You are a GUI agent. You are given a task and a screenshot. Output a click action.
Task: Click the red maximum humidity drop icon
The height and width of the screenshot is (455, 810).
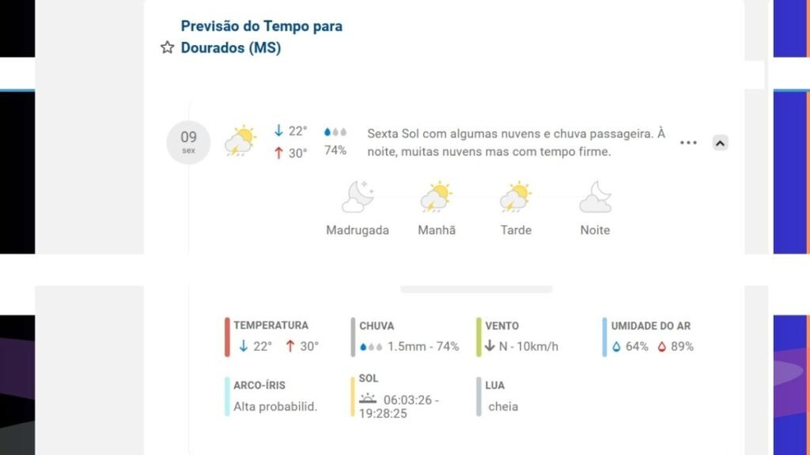[x=662, y=346]
